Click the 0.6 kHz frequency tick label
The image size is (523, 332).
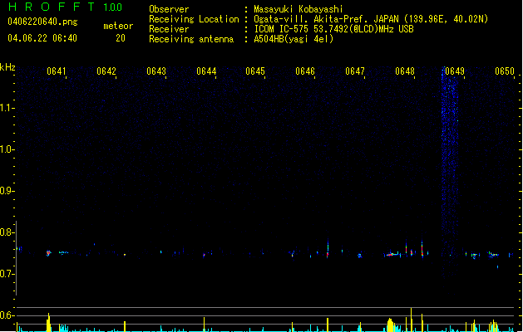(x=7, y=315)
